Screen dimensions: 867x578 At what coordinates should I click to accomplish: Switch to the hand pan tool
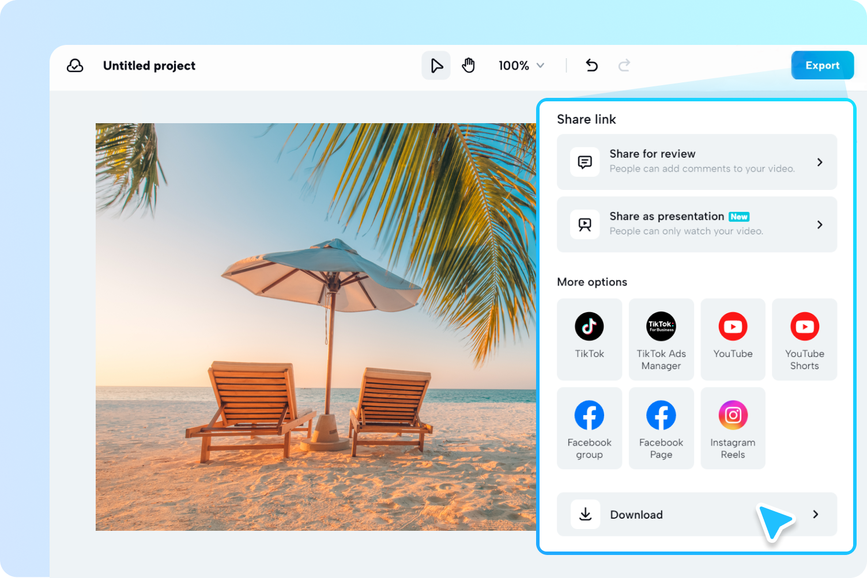pyautogui.click(x=469, y=65)
